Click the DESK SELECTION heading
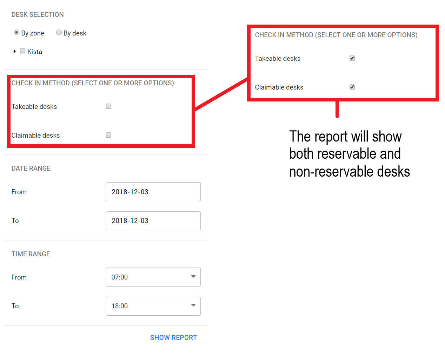The image size is (445, 355). 38,15
